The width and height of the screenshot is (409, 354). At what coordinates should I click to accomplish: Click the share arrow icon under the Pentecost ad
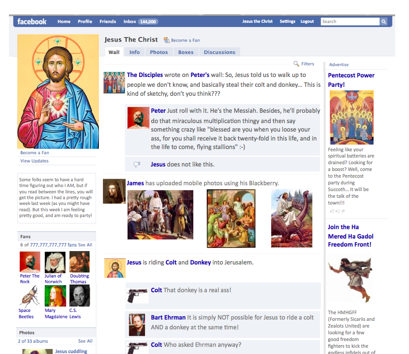343,211
